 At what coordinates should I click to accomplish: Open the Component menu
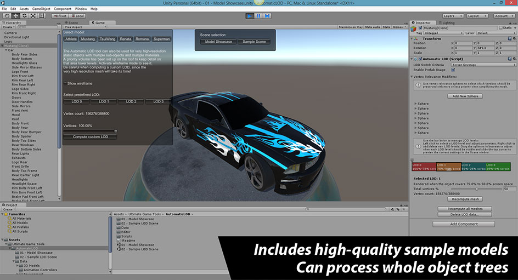point(63,9)
